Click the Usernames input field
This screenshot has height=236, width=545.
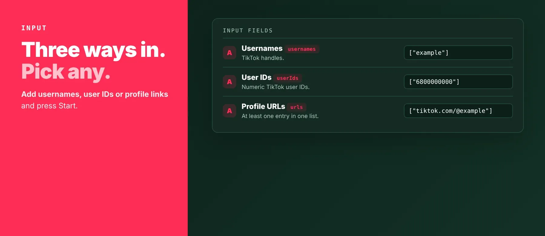coord(458,53)
